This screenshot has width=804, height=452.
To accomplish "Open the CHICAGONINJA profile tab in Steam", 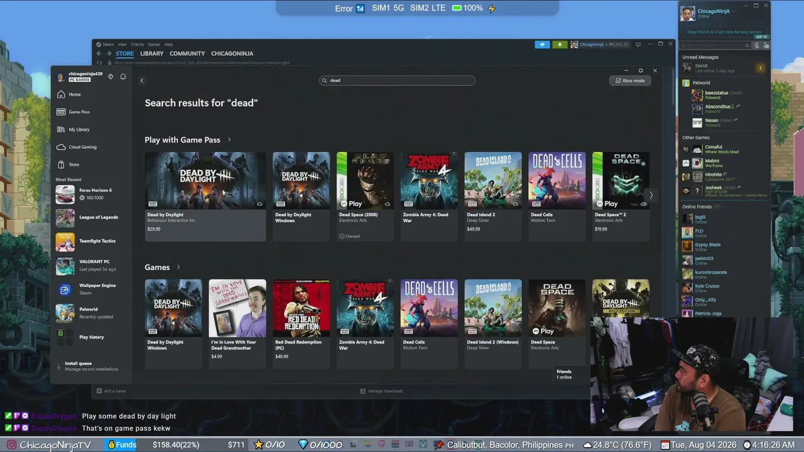I will point(232,53).
